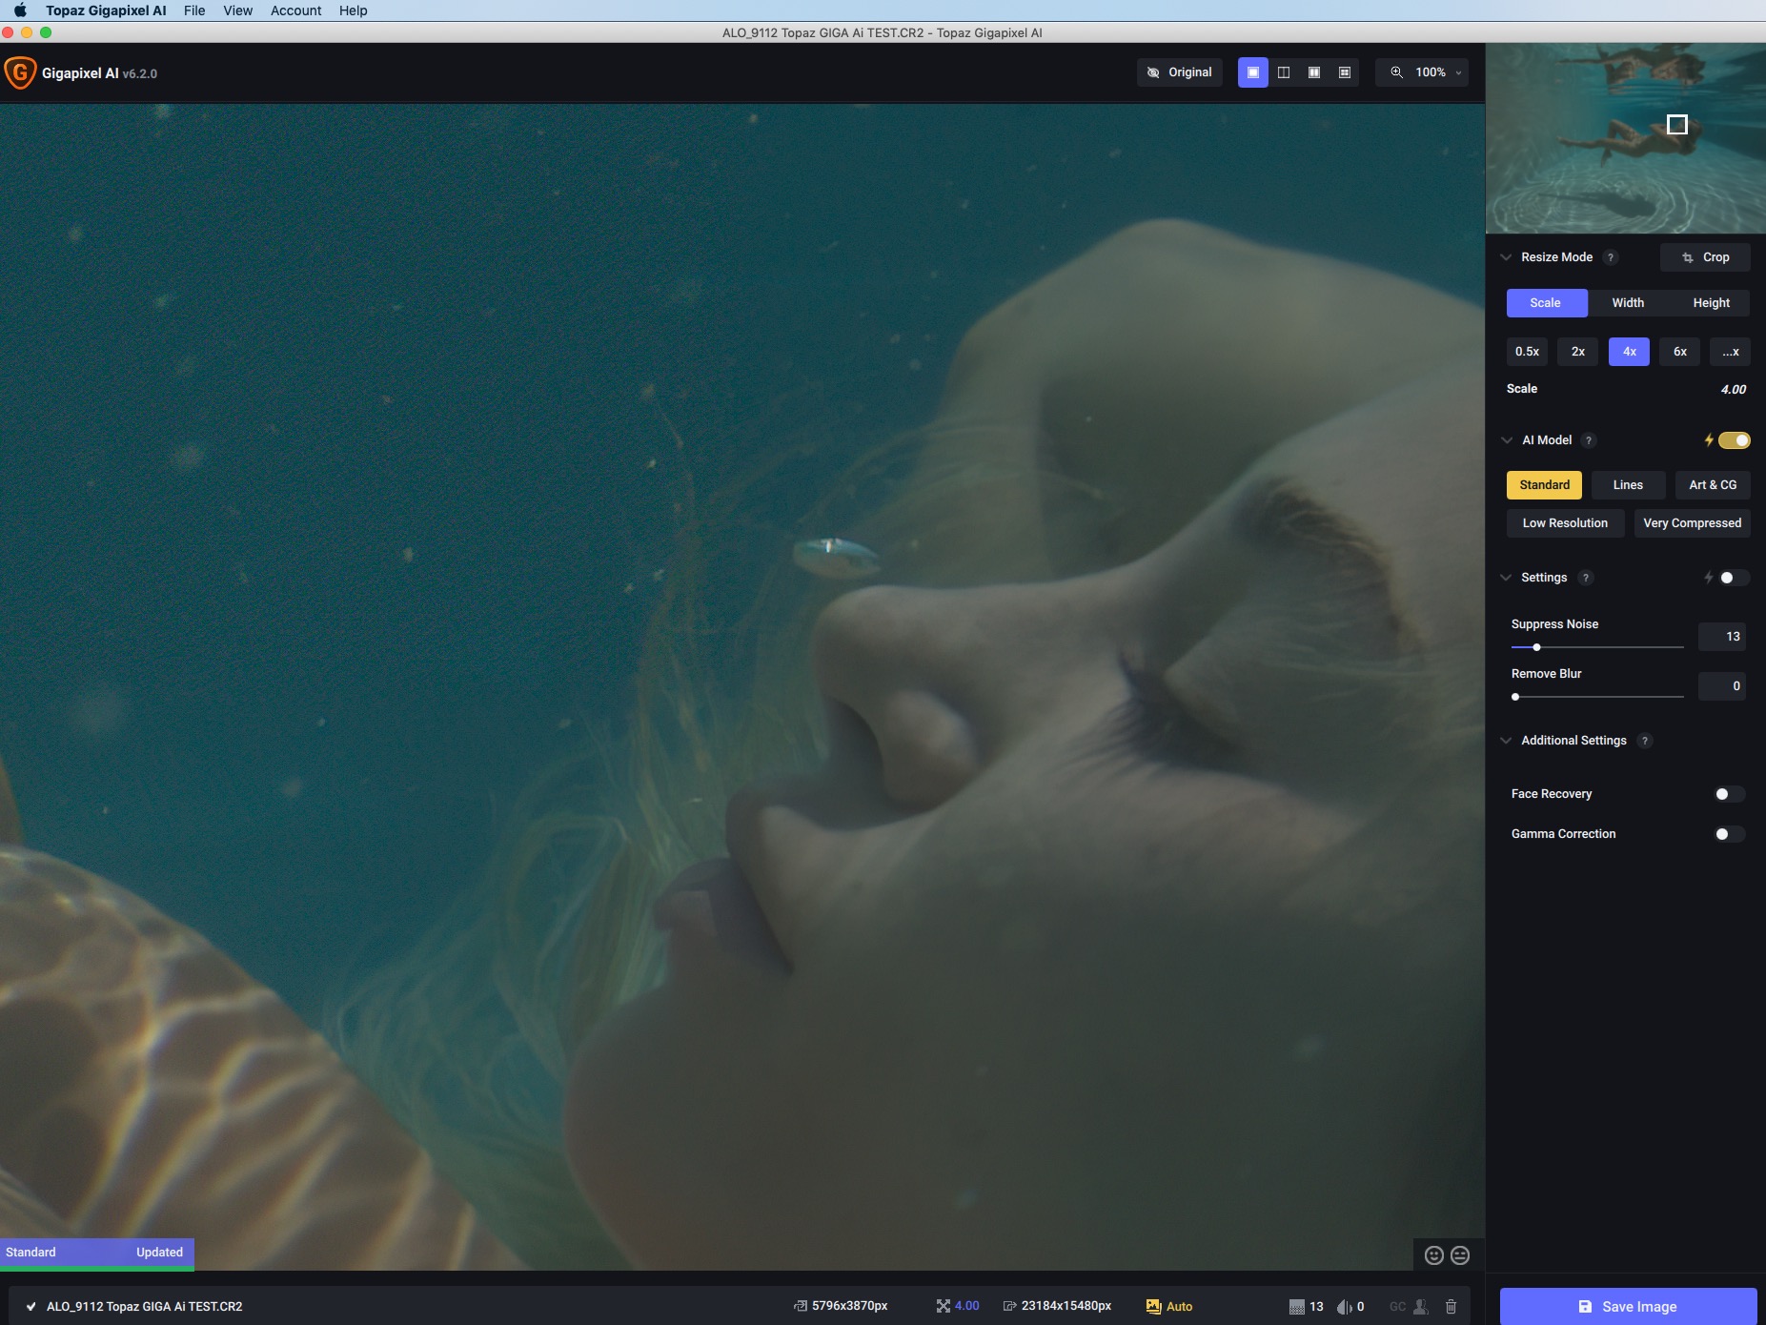Switch to side-by-side view layout
Image resolution: width=1766 pixels, height=1325 pixels.
click(x=1313, y=72)
